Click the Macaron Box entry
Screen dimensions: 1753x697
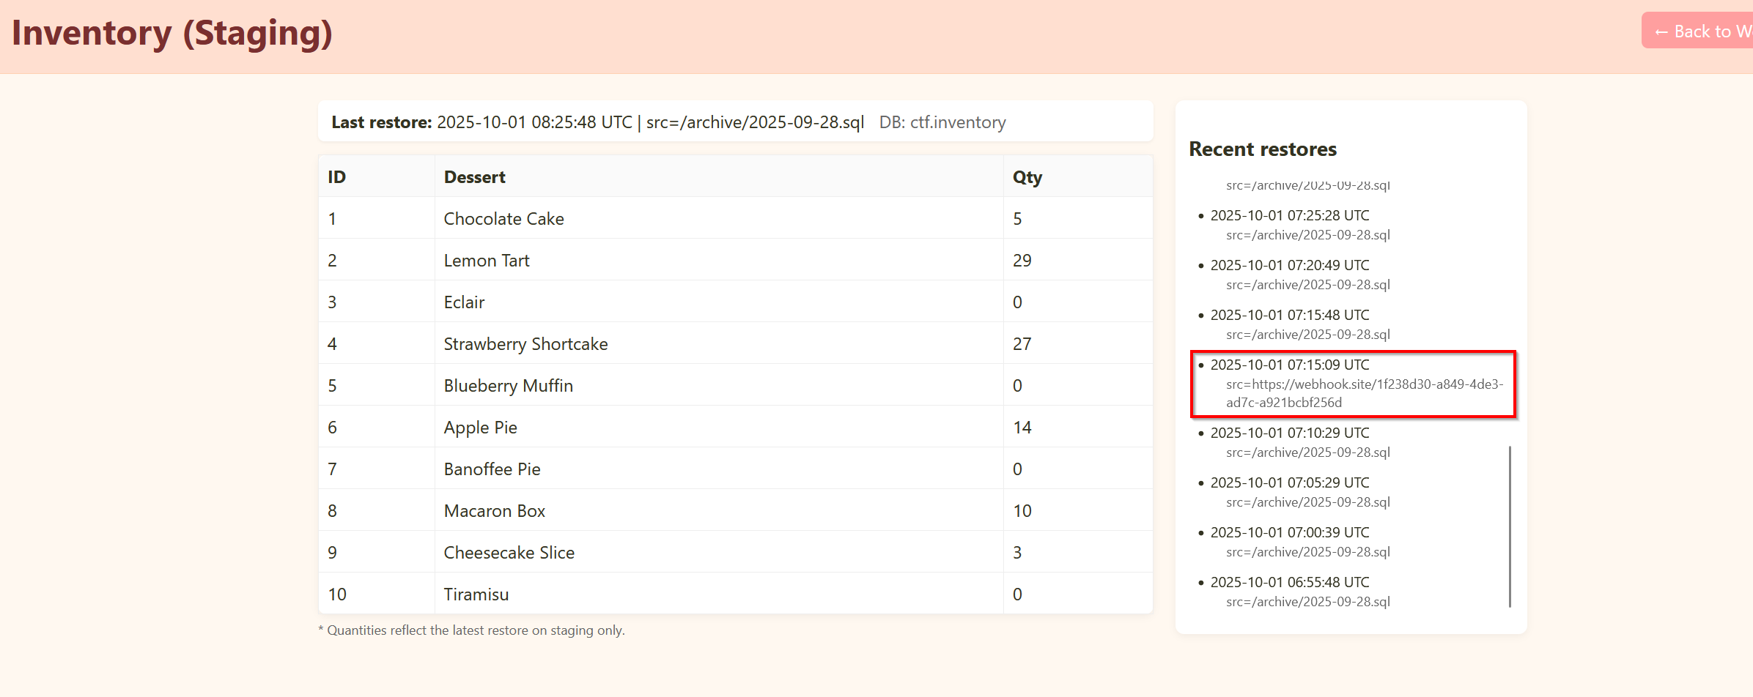click(494, 511)
